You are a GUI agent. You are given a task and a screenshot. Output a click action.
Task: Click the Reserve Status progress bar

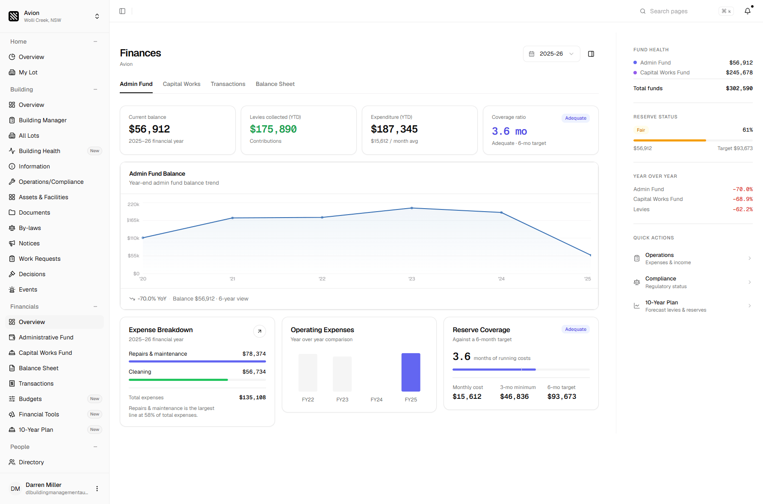[693, 140]
